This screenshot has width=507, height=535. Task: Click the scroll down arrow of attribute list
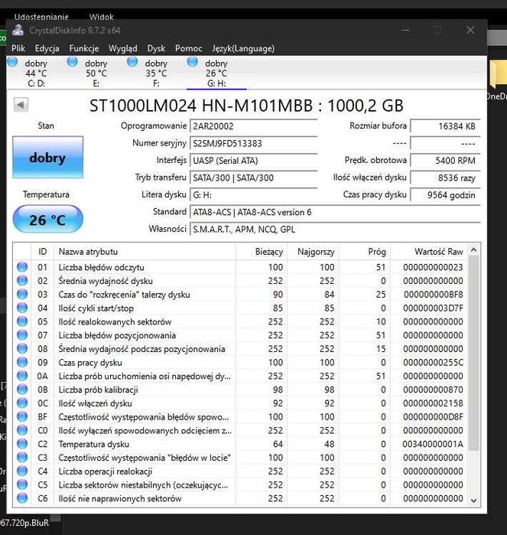pyautogui.click(x=473, y=501)
